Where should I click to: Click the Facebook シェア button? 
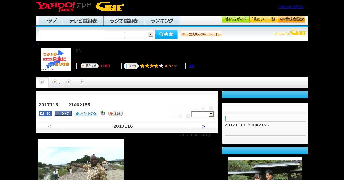click(x=63, y=113)
